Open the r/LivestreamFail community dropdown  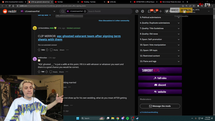coord(38,11)
